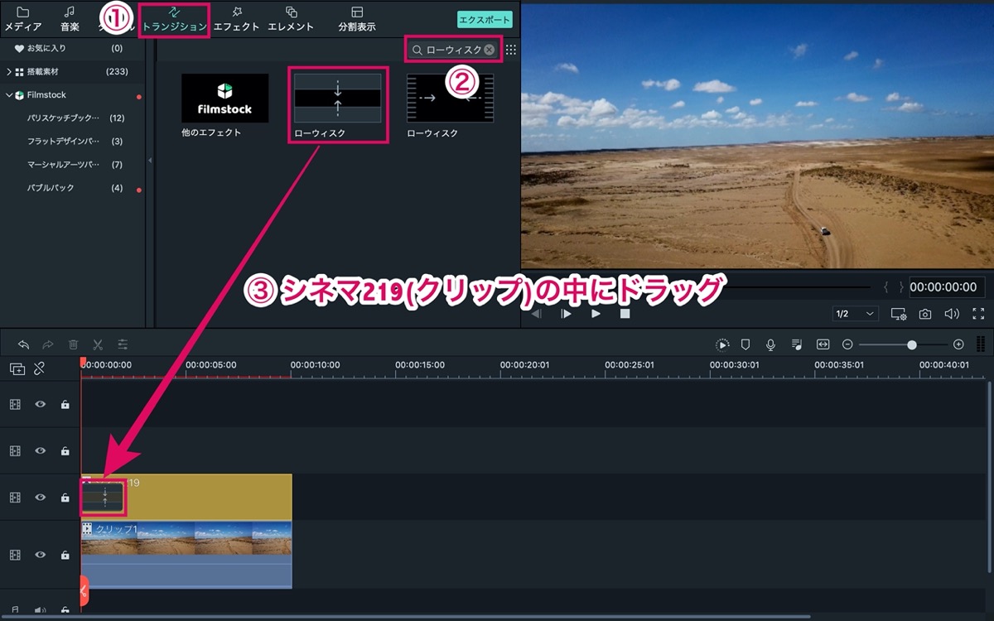This screenshot has width=994, height=621.
Task: Toggle lock on the シネマ219 track
Action: (x=65, y=498)
